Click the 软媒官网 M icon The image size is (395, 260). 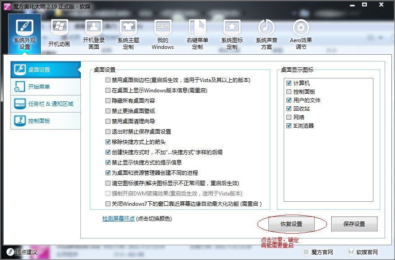pos(351,251)
